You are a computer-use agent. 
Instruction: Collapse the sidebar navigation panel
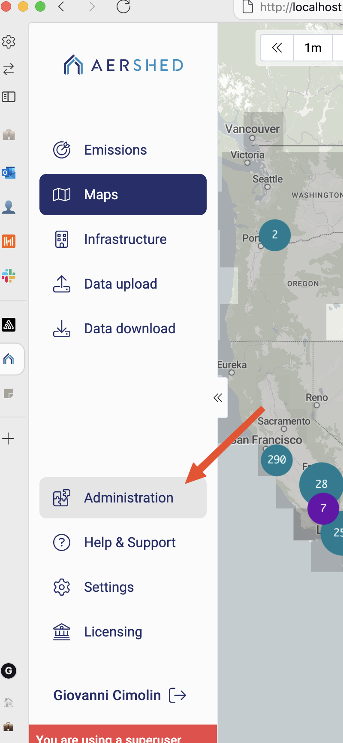(x=218, y=398)
